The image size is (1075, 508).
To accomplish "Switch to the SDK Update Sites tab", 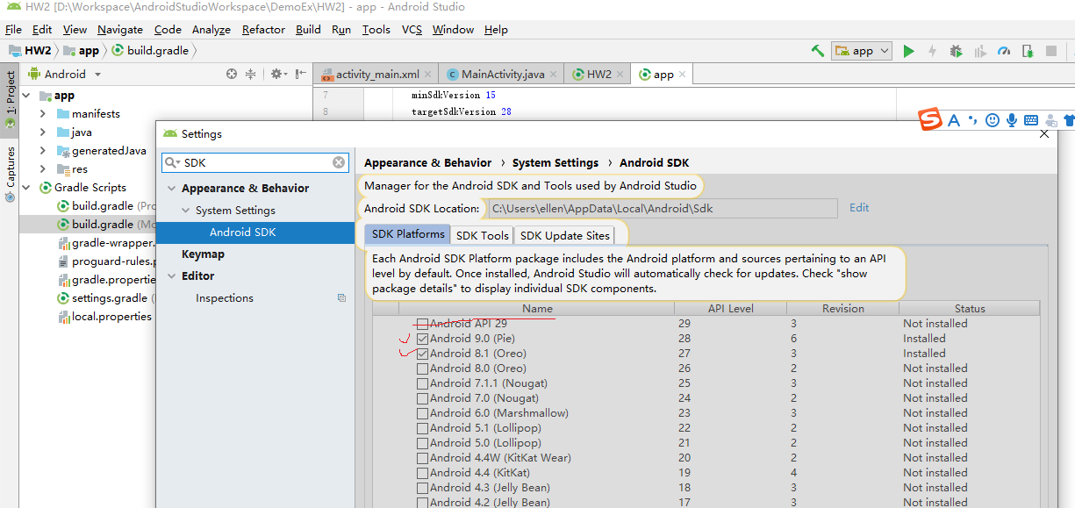I will click(x=563, y=235).
